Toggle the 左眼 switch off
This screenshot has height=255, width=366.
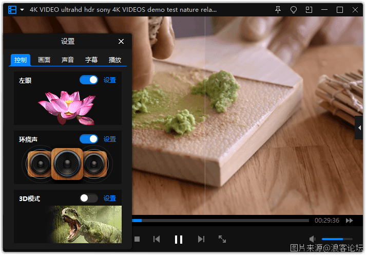click(x=89, y=80)
